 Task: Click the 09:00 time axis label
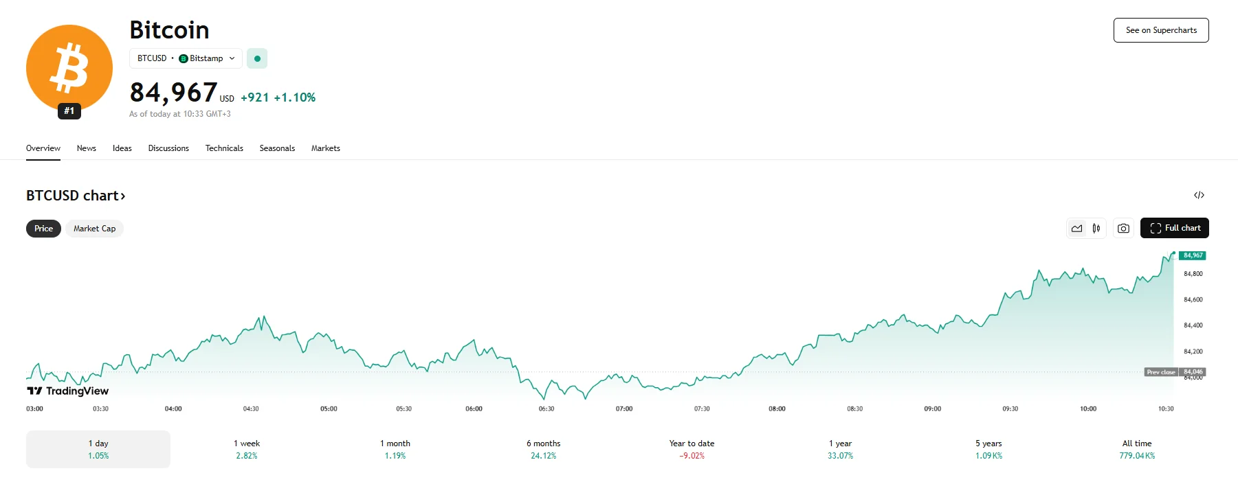932,409
